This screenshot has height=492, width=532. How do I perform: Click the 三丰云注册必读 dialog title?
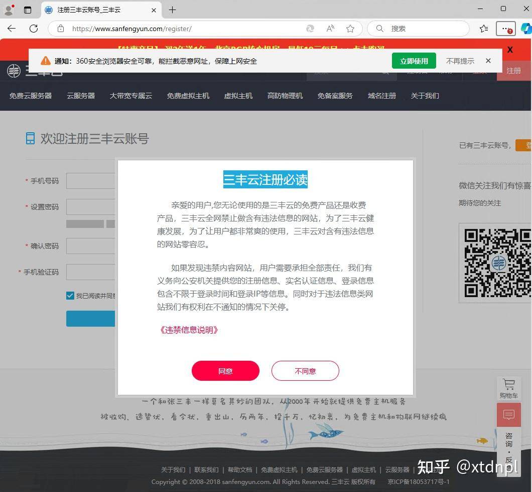pyautogui.click(x=265, y=179)
